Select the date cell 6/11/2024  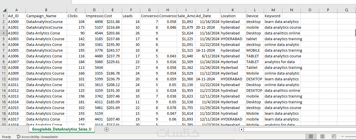pos(208,56)
